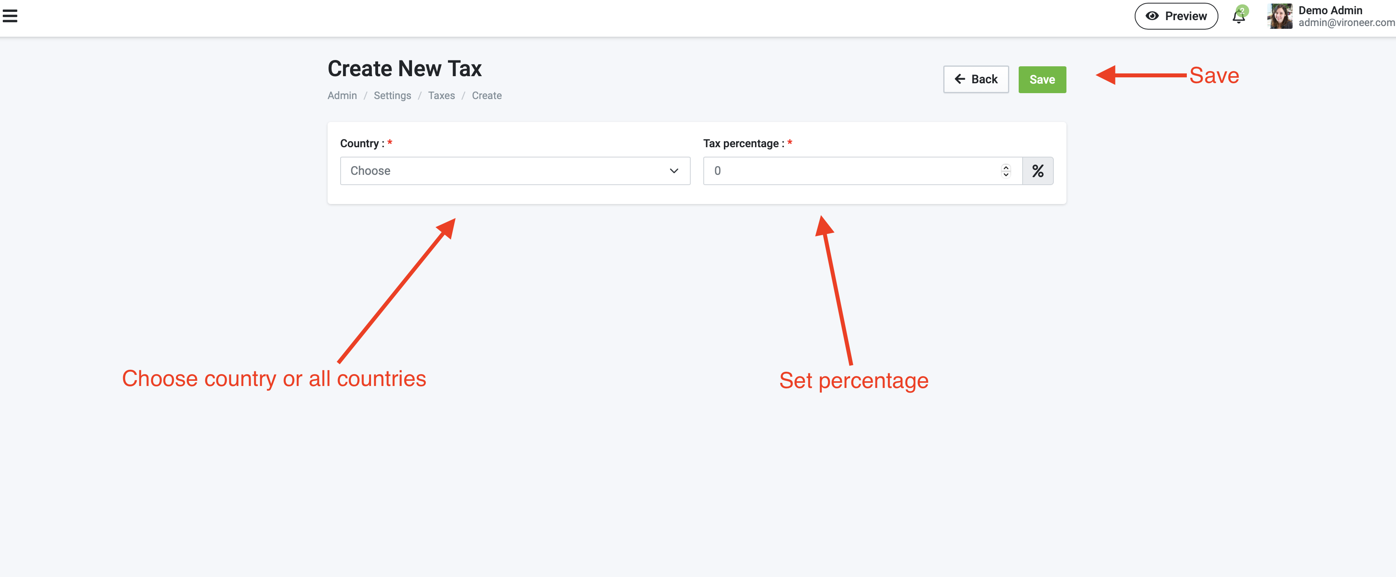Click the Country dropdown chevron arrow
Image resolution: width=1396 pixels, height=577 pixels.
coord(674,171)
